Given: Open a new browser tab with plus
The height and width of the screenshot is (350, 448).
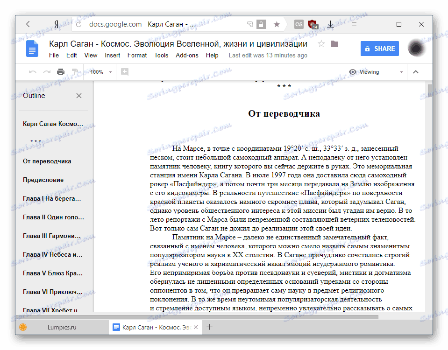Looking at the screenshot, I should [209, 327].
